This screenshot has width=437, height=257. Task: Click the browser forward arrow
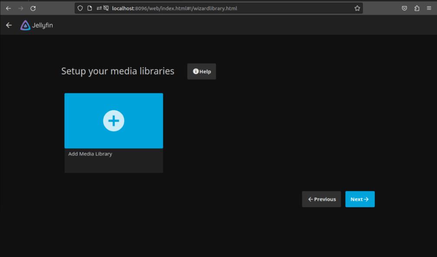pyautogui.click(x=21, y=8)
